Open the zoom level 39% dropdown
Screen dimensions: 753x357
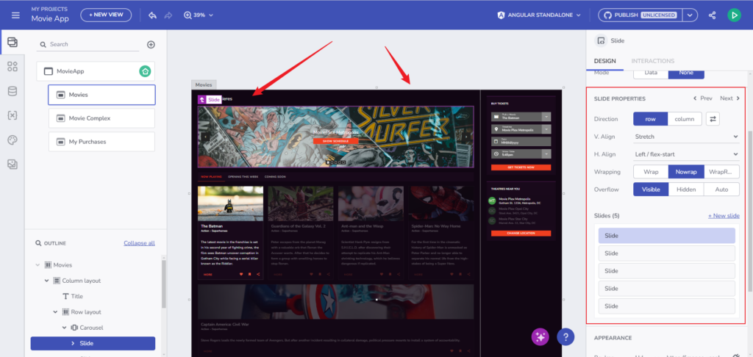199,15
